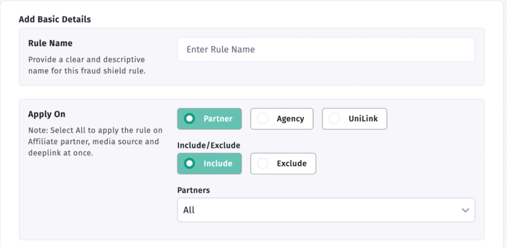This screenshot has width=507, height=250.
Task: Click the empty radio circle beside Exclude
Action: tap(262, 163)
